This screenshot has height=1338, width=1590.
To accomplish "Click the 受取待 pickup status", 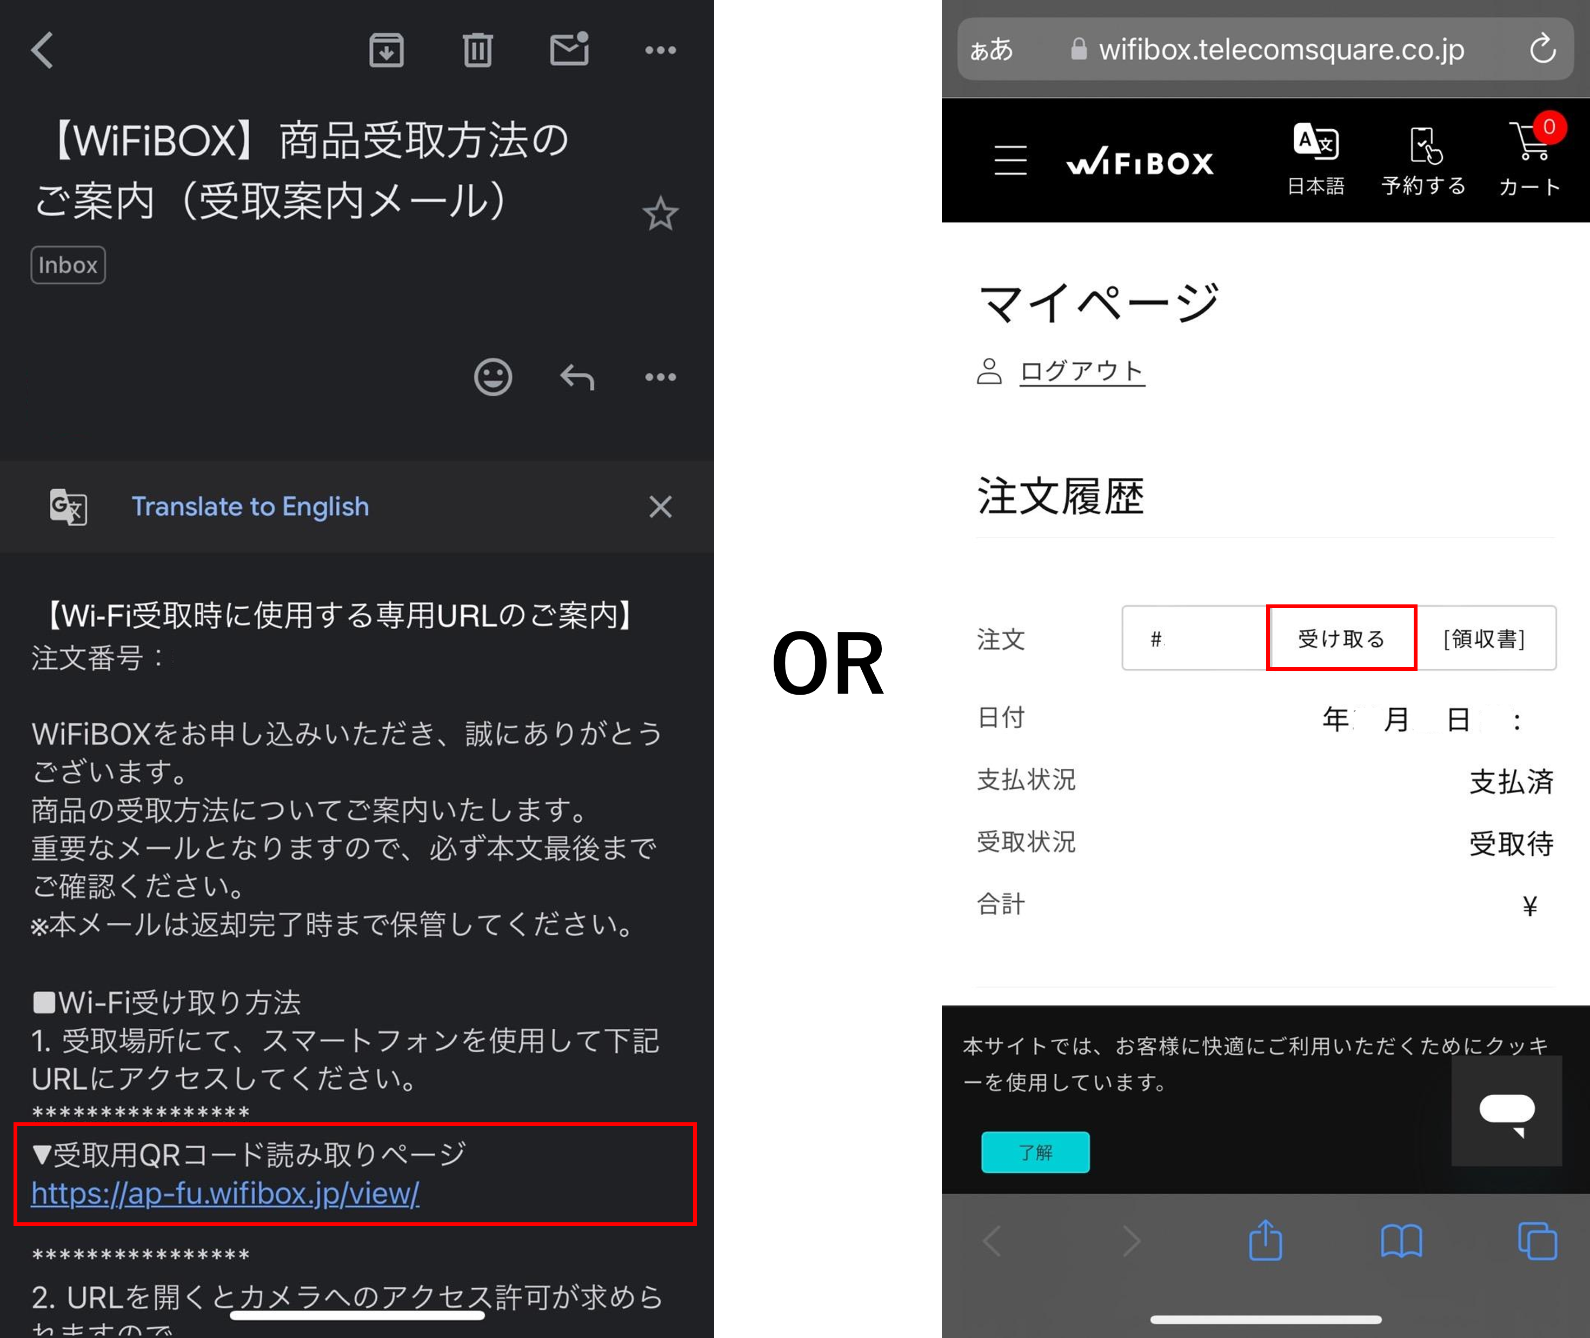I will 1511,843.
